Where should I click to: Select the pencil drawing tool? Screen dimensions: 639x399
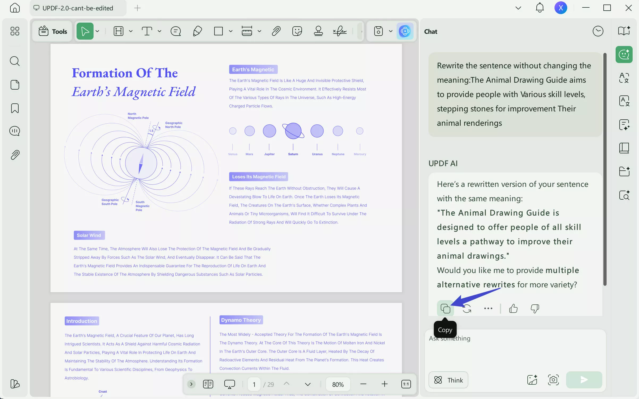[197, 31]
